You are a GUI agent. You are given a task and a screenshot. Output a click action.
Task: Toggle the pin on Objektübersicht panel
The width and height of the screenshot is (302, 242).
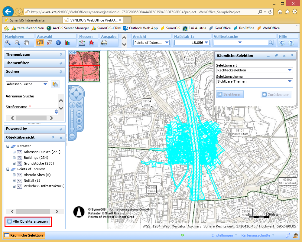53,138
